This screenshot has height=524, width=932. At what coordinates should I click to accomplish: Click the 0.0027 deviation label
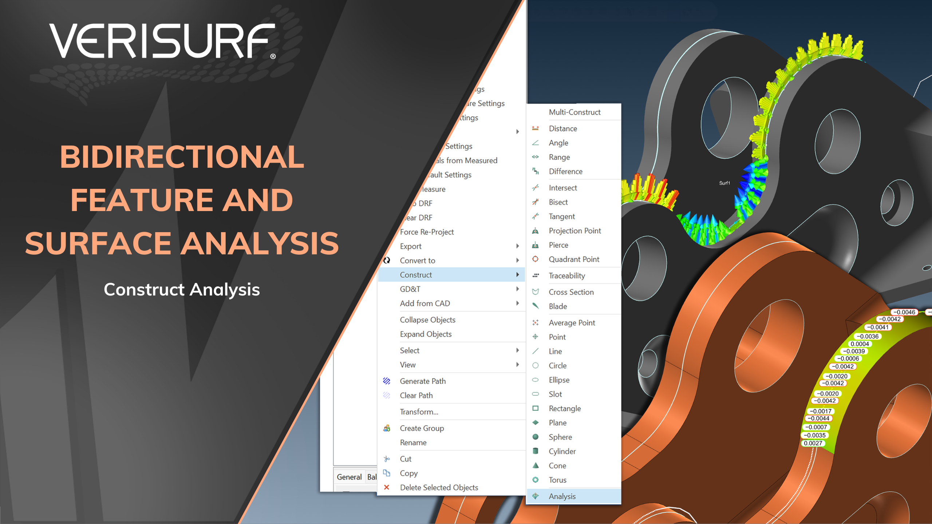point(813,443)
